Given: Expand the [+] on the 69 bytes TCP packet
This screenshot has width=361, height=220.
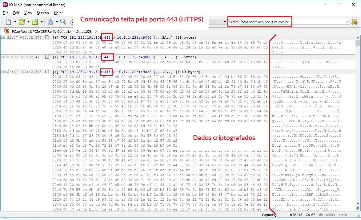Looking at the screenshot, I should coord(56,37).
